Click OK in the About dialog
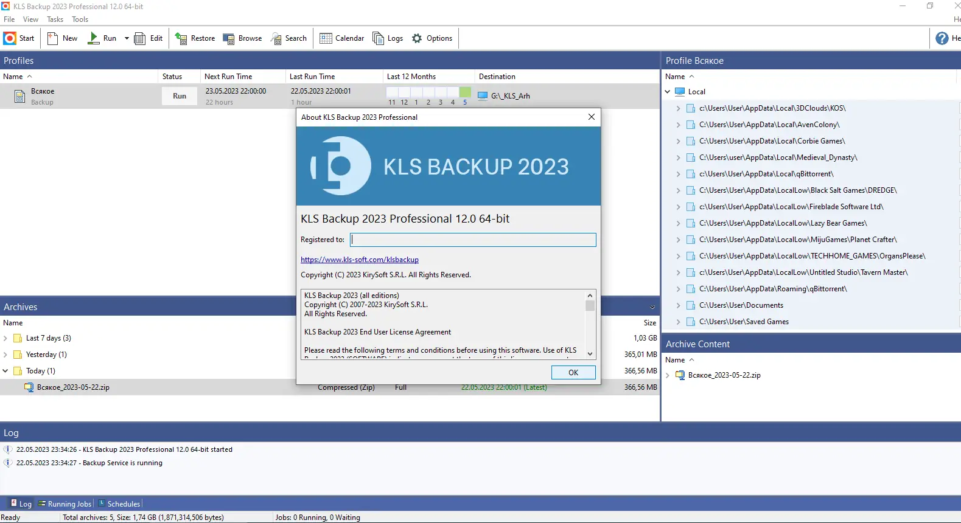 [573, 372]
